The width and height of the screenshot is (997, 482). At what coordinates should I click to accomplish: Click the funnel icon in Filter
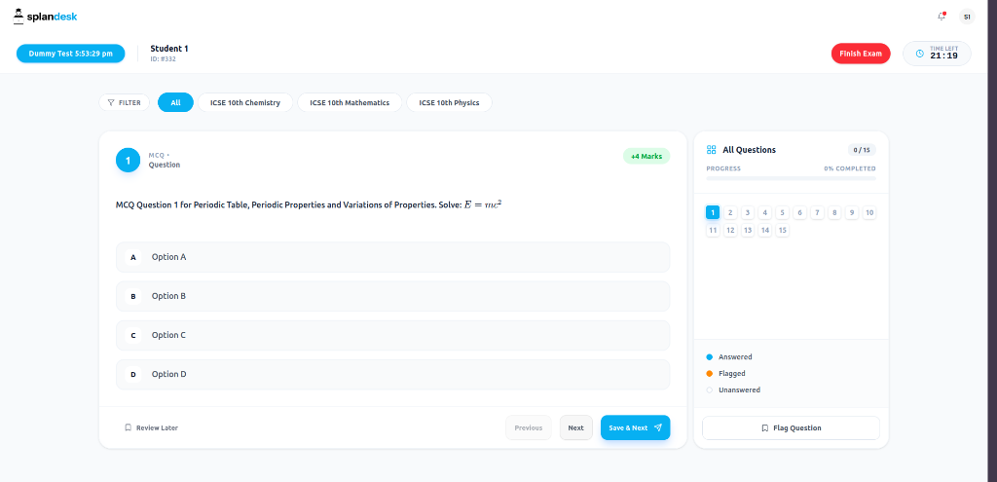[x=111, y=102]
